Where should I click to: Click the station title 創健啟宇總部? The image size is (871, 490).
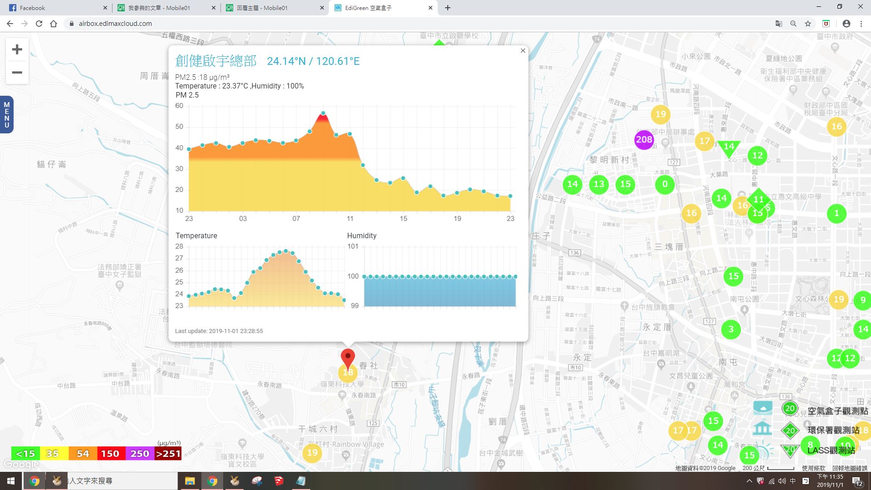(x=216, y=61)
